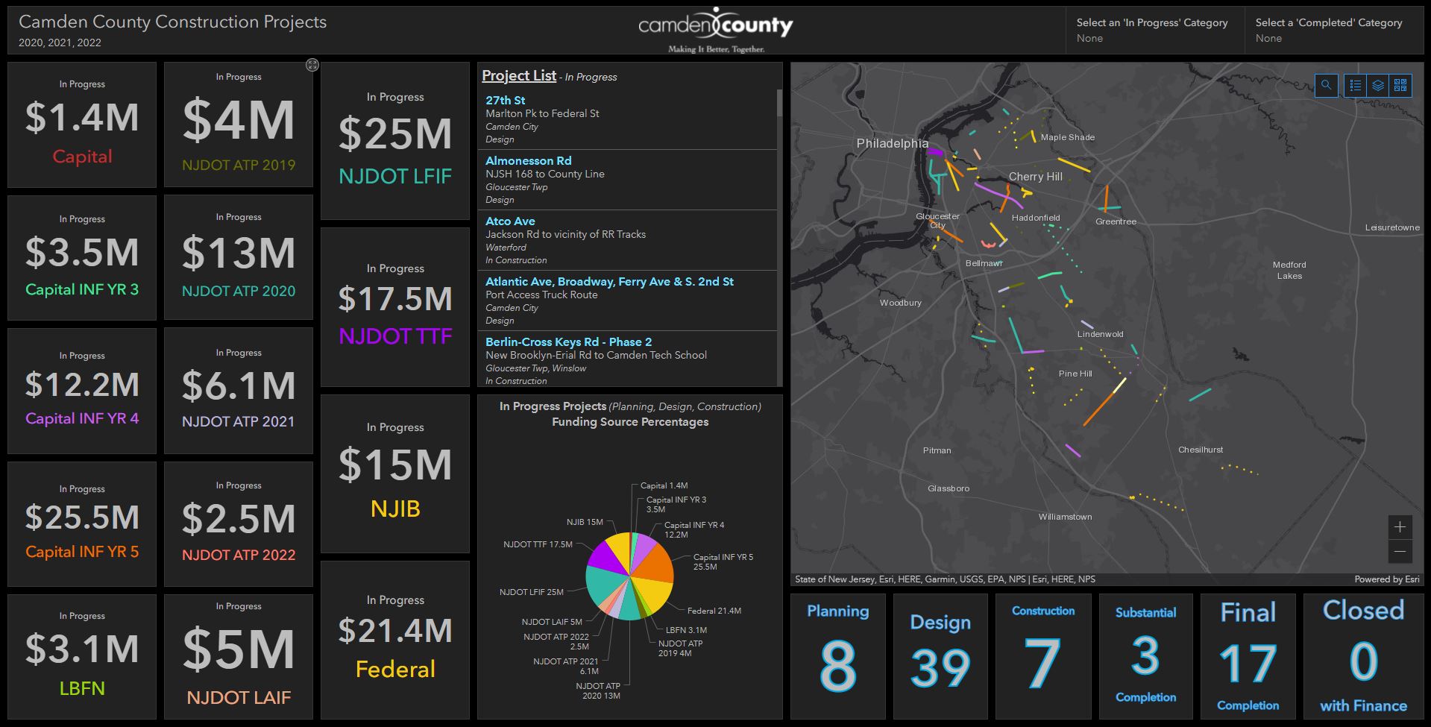Click the Lindenwold map label
The width and height of the screenshot is (1431, 727).
coord(1100,334)
